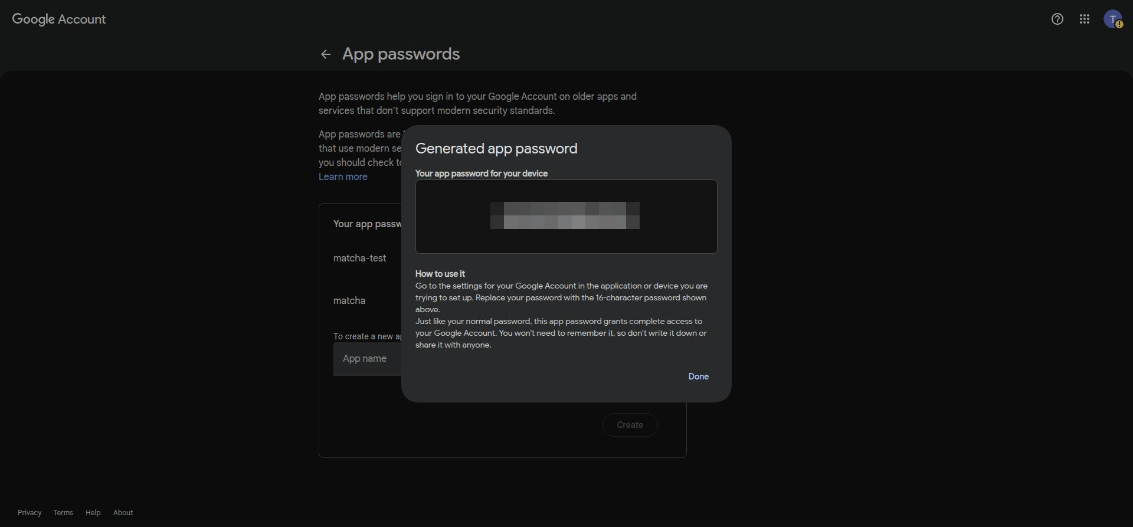Screen dimensions: 1133x527
Task: Open the Privacy footer link
Action: [29, 512]
